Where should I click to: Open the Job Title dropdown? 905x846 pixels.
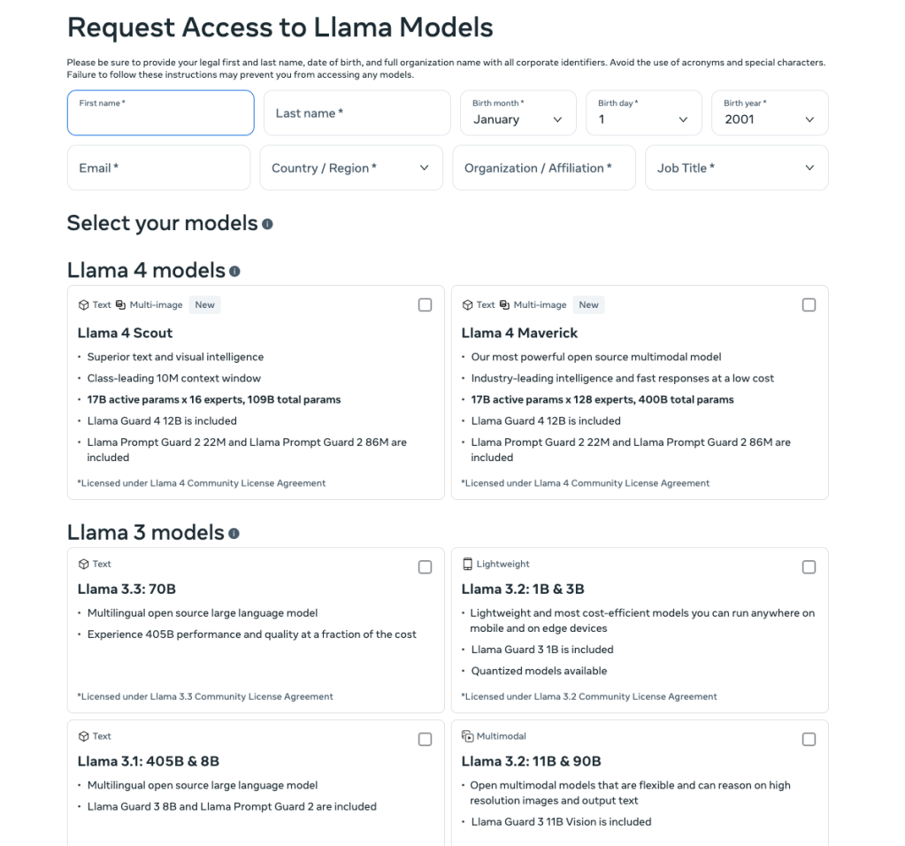coord(736,167)
